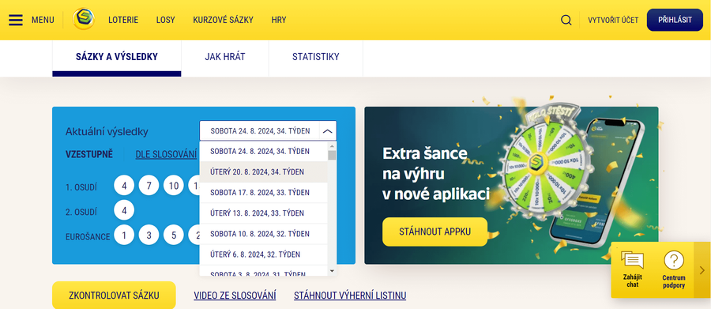Click 'Aktuální výsledky' heading text
The width and height of the screenshot is (711, 309).
[x=107, y=132]
